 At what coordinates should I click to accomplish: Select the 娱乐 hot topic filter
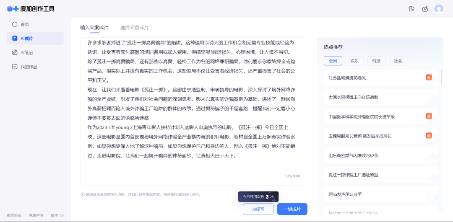[355, 61]
